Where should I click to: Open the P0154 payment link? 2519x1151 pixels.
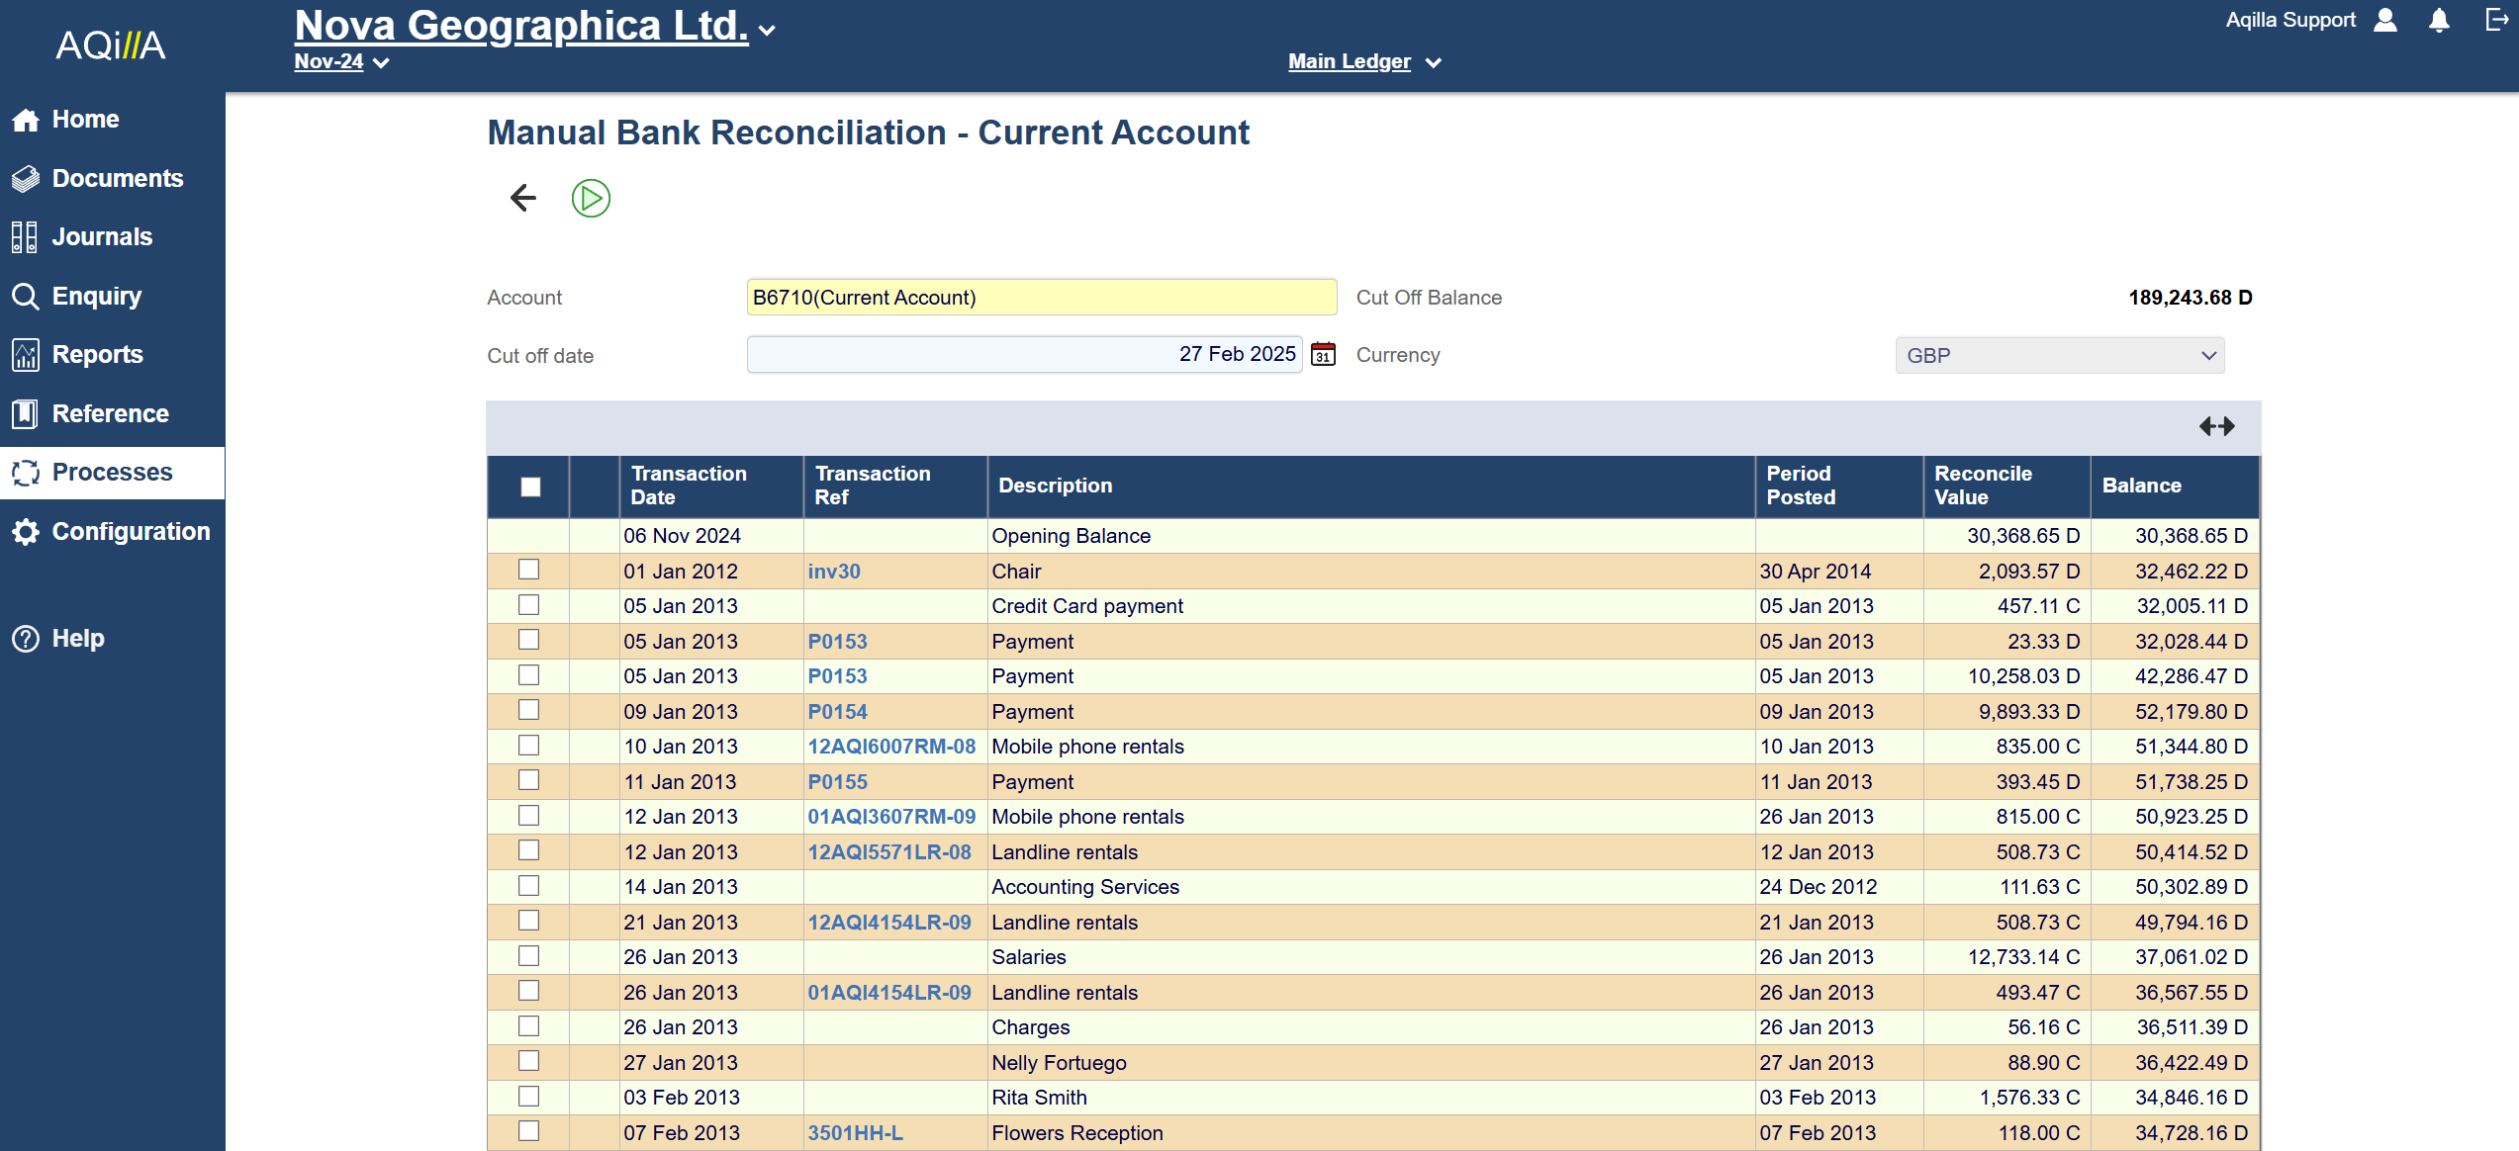coord(837,712)
